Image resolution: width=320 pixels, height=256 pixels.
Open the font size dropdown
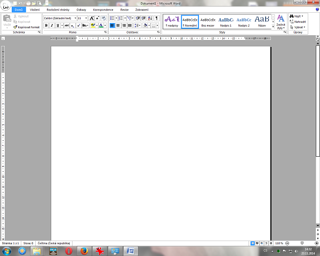click(85, 18)
